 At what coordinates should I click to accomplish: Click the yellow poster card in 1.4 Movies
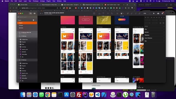[125, 45]
